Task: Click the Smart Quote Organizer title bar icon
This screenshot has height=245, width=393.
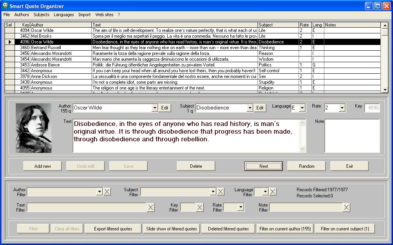Action: pos(5,6)
